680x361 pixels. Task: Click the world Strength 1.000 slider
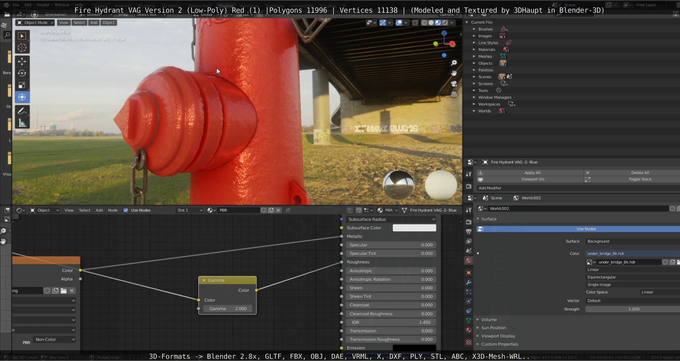(633, 309)
